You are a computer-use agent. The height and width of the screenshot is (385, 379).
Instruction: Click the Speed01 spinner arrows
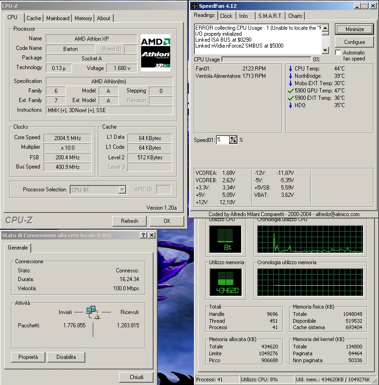233,140
